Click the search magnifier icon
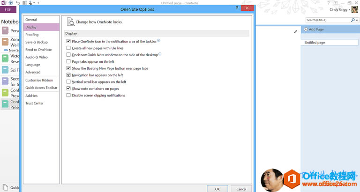The image size is (360, 192). tap(352, 20)
